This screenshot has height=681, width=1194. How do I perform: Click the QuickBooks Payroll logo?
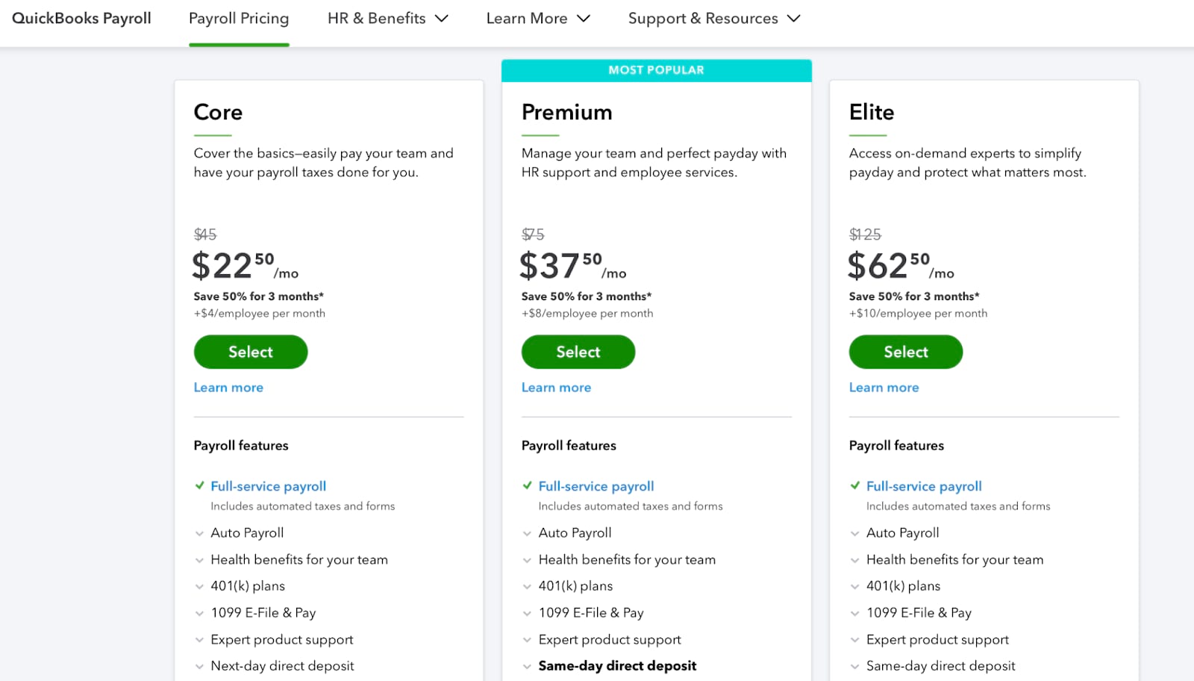(x=82, y=18)
